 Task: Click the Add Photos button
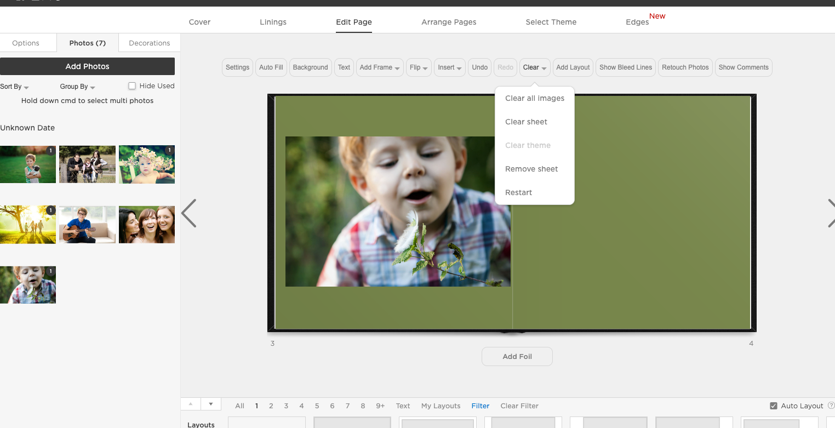(87, 66)
